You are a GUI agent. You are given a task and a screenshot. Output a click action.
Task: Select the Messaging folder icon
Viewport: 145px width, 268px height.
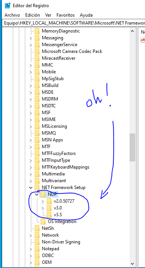point(37,38)
